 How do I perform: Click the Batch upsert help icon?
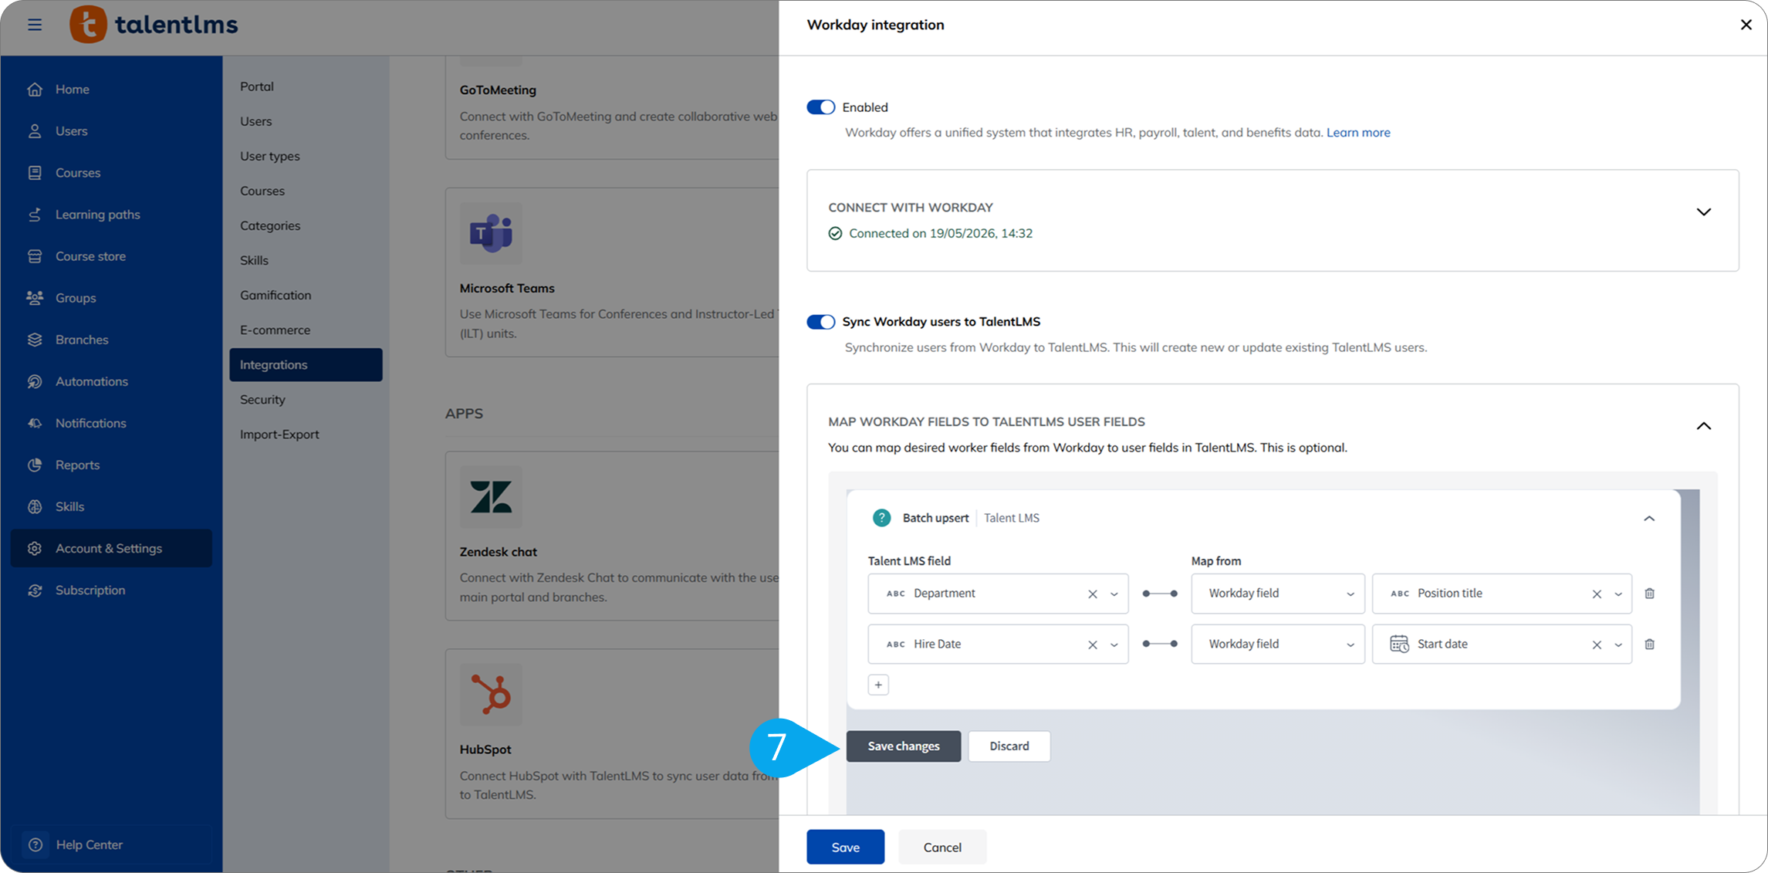click(x=881, y=518)
